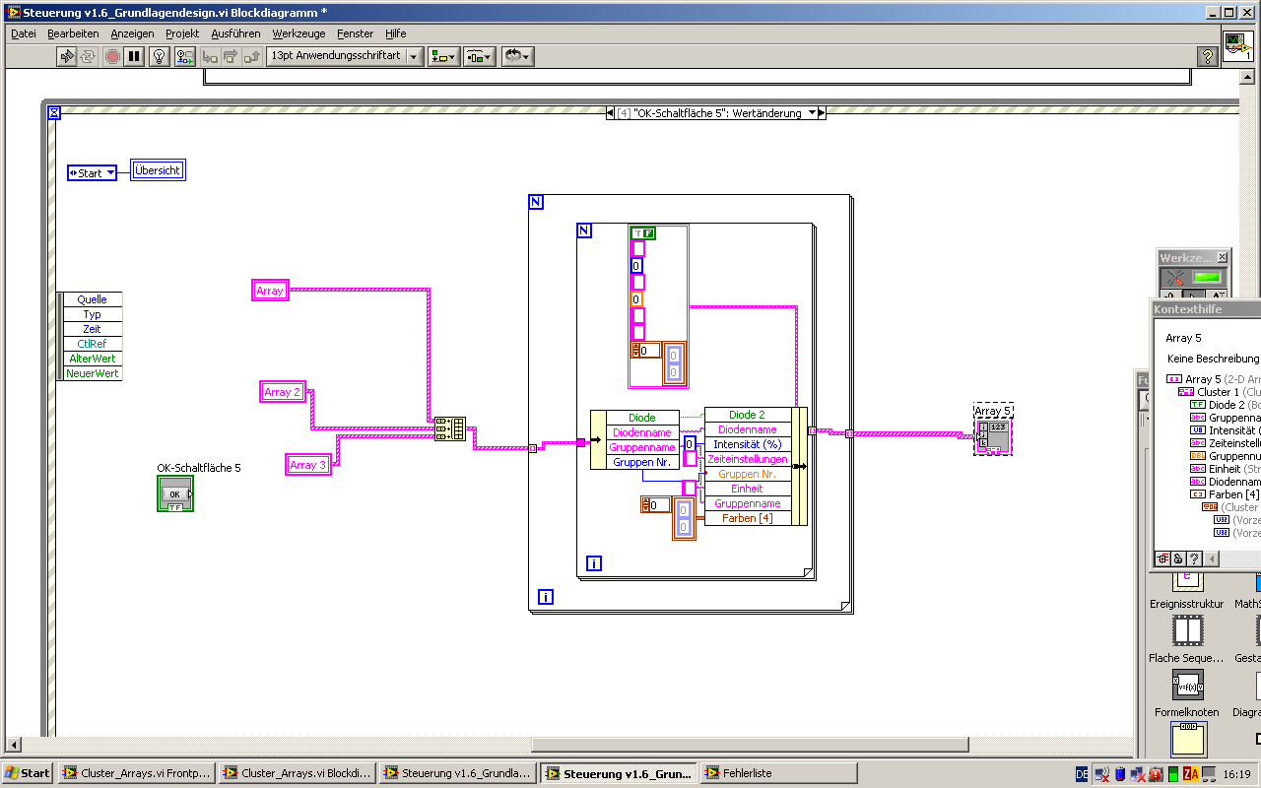Click the red Abort Execution button
The image size is (1261, 788).
pos(113,57)
